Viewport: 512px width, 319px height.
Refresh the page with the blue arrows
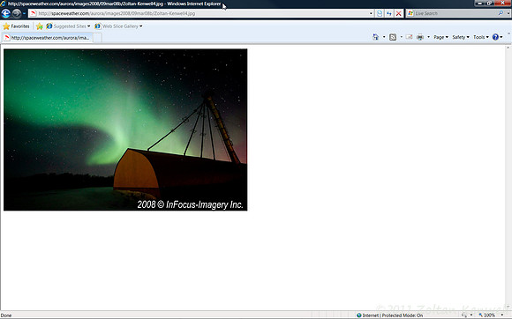click(389, 13)
